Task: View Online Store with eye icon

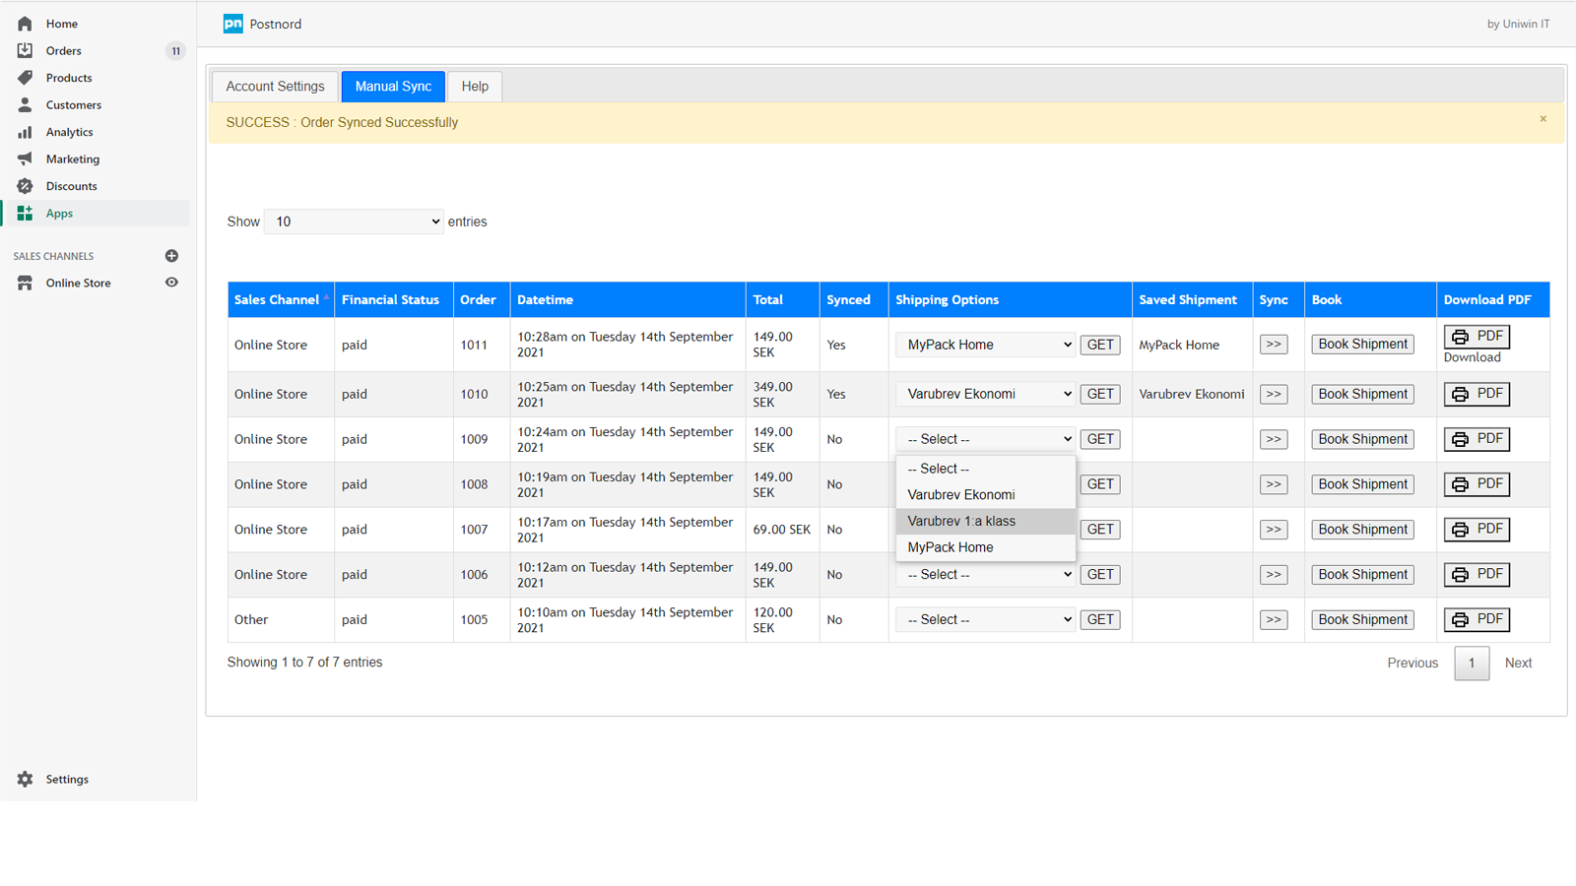Action: [x=171, y=283]
